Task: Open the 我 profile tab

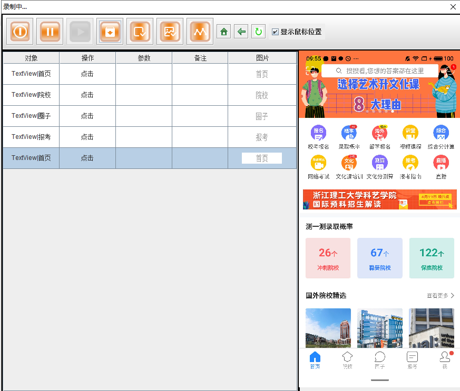Action: point(444,360)
